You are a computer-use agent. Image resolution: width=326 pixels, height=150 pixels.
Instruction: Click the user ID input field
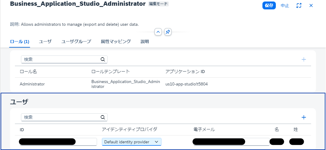pyautogui.click(x=58, y=142)
